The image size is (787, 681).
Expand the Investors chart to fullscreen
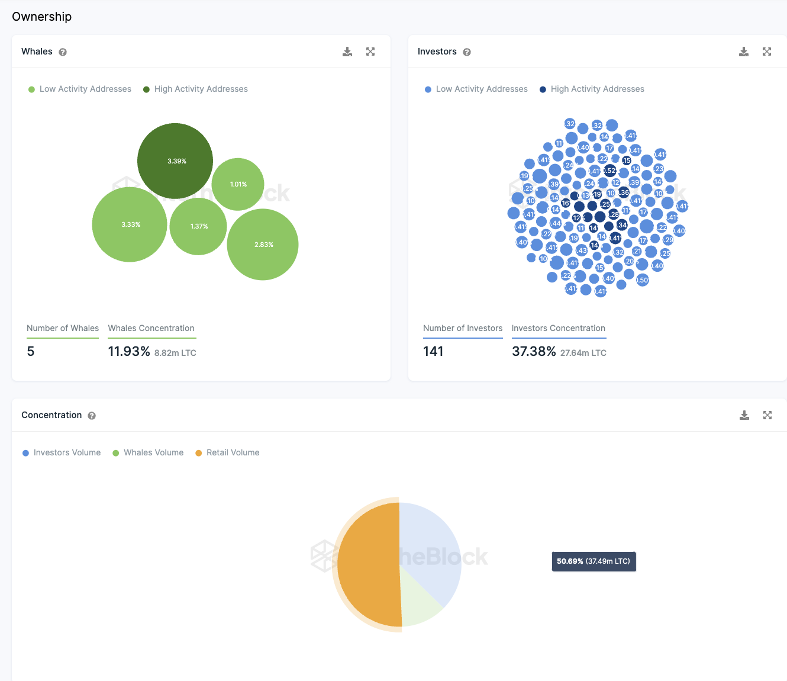point(767,52)
